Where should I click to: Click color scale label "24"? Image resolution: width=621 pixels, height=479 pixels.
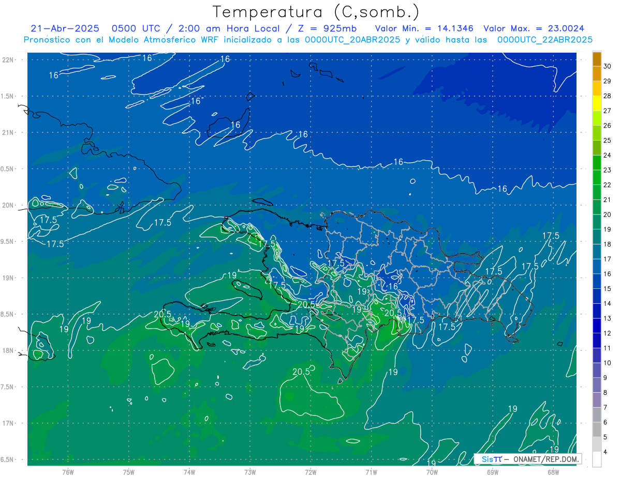pos(608,155)
